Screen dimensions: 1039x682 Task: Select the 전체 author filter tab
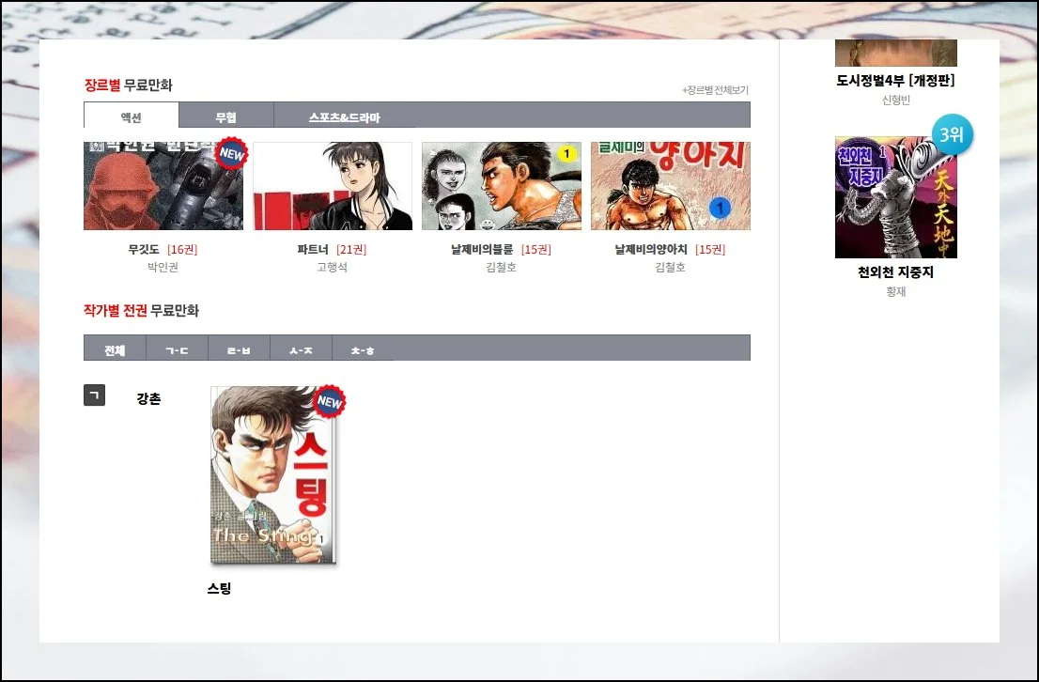pyautogui.click(x=115, y=349)
